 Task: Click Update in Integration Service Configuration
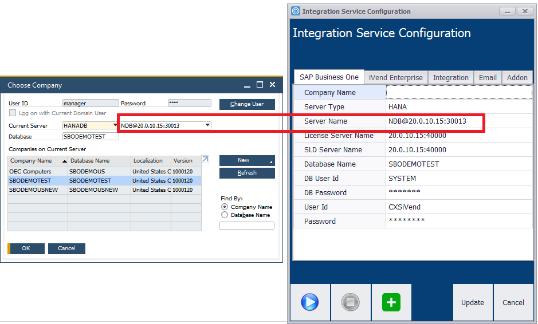(473, 302)
